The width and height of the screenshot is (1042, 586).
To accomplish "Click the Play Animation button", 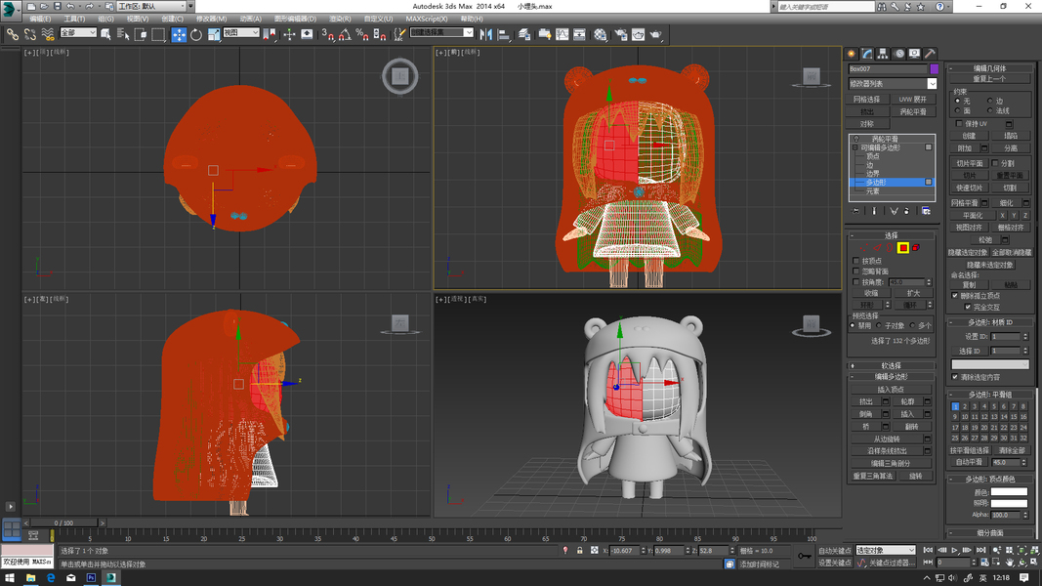I will point(954,550).
